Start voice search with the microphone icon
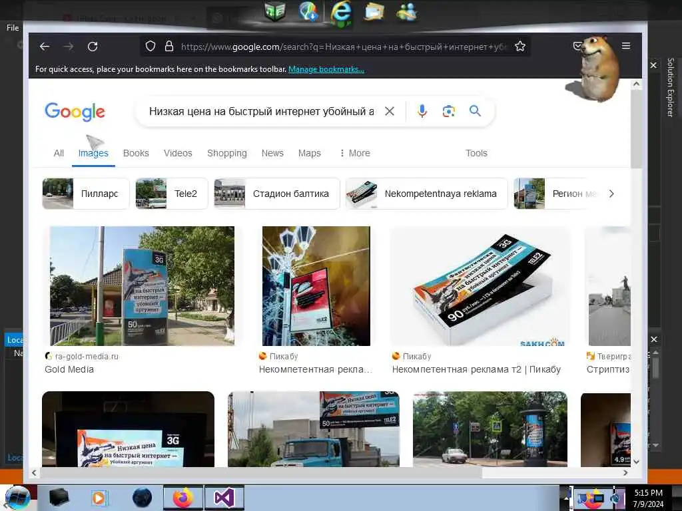This screenshot has height=511, width=682. click(x=422, y=111)
